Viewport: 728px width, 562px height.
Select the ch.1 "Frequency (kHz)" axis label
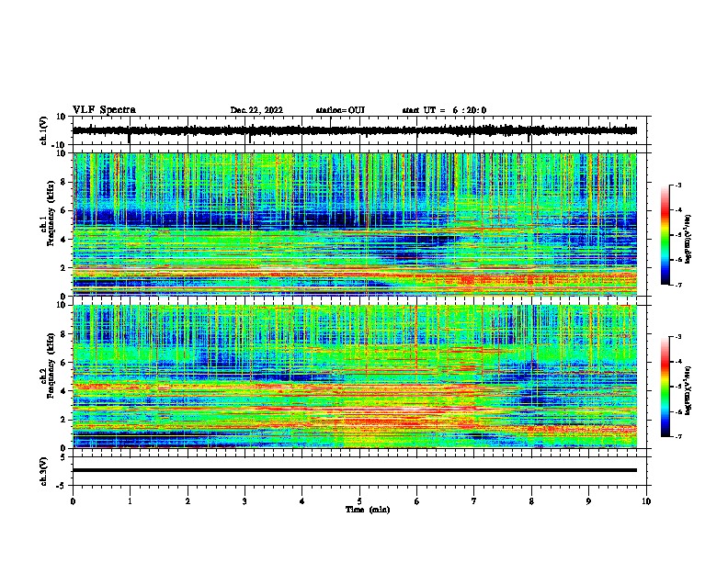coord(51,213)
